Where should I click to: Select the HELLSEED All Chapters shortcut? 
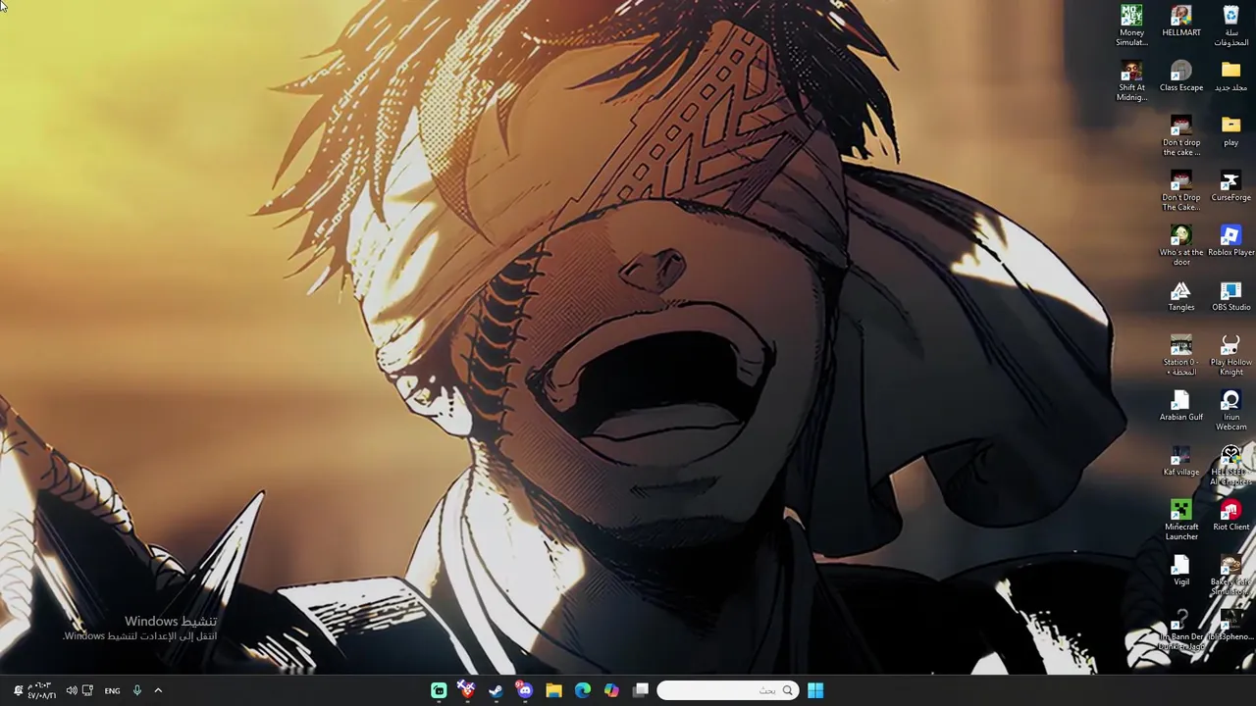[1230, 465]
